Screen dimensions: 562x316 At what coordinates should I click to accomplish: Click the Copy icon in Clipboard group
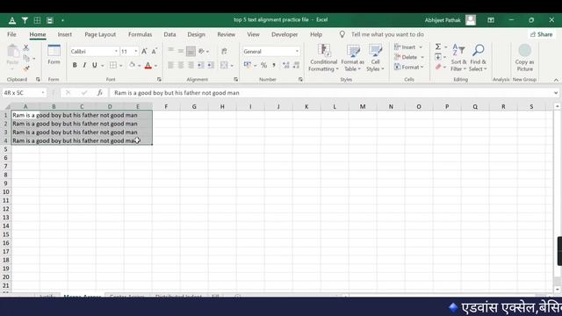coord(26,58)
